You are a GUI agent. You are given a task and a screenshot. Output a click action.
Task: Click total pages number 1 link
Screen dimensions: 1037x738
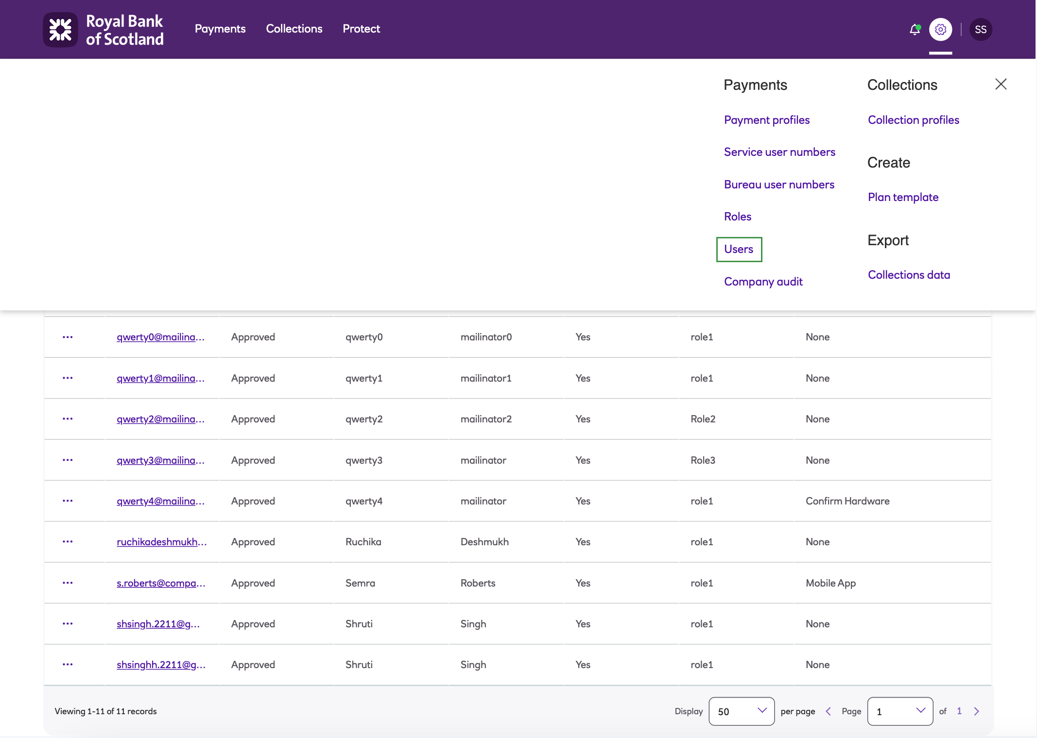[959, 711]
